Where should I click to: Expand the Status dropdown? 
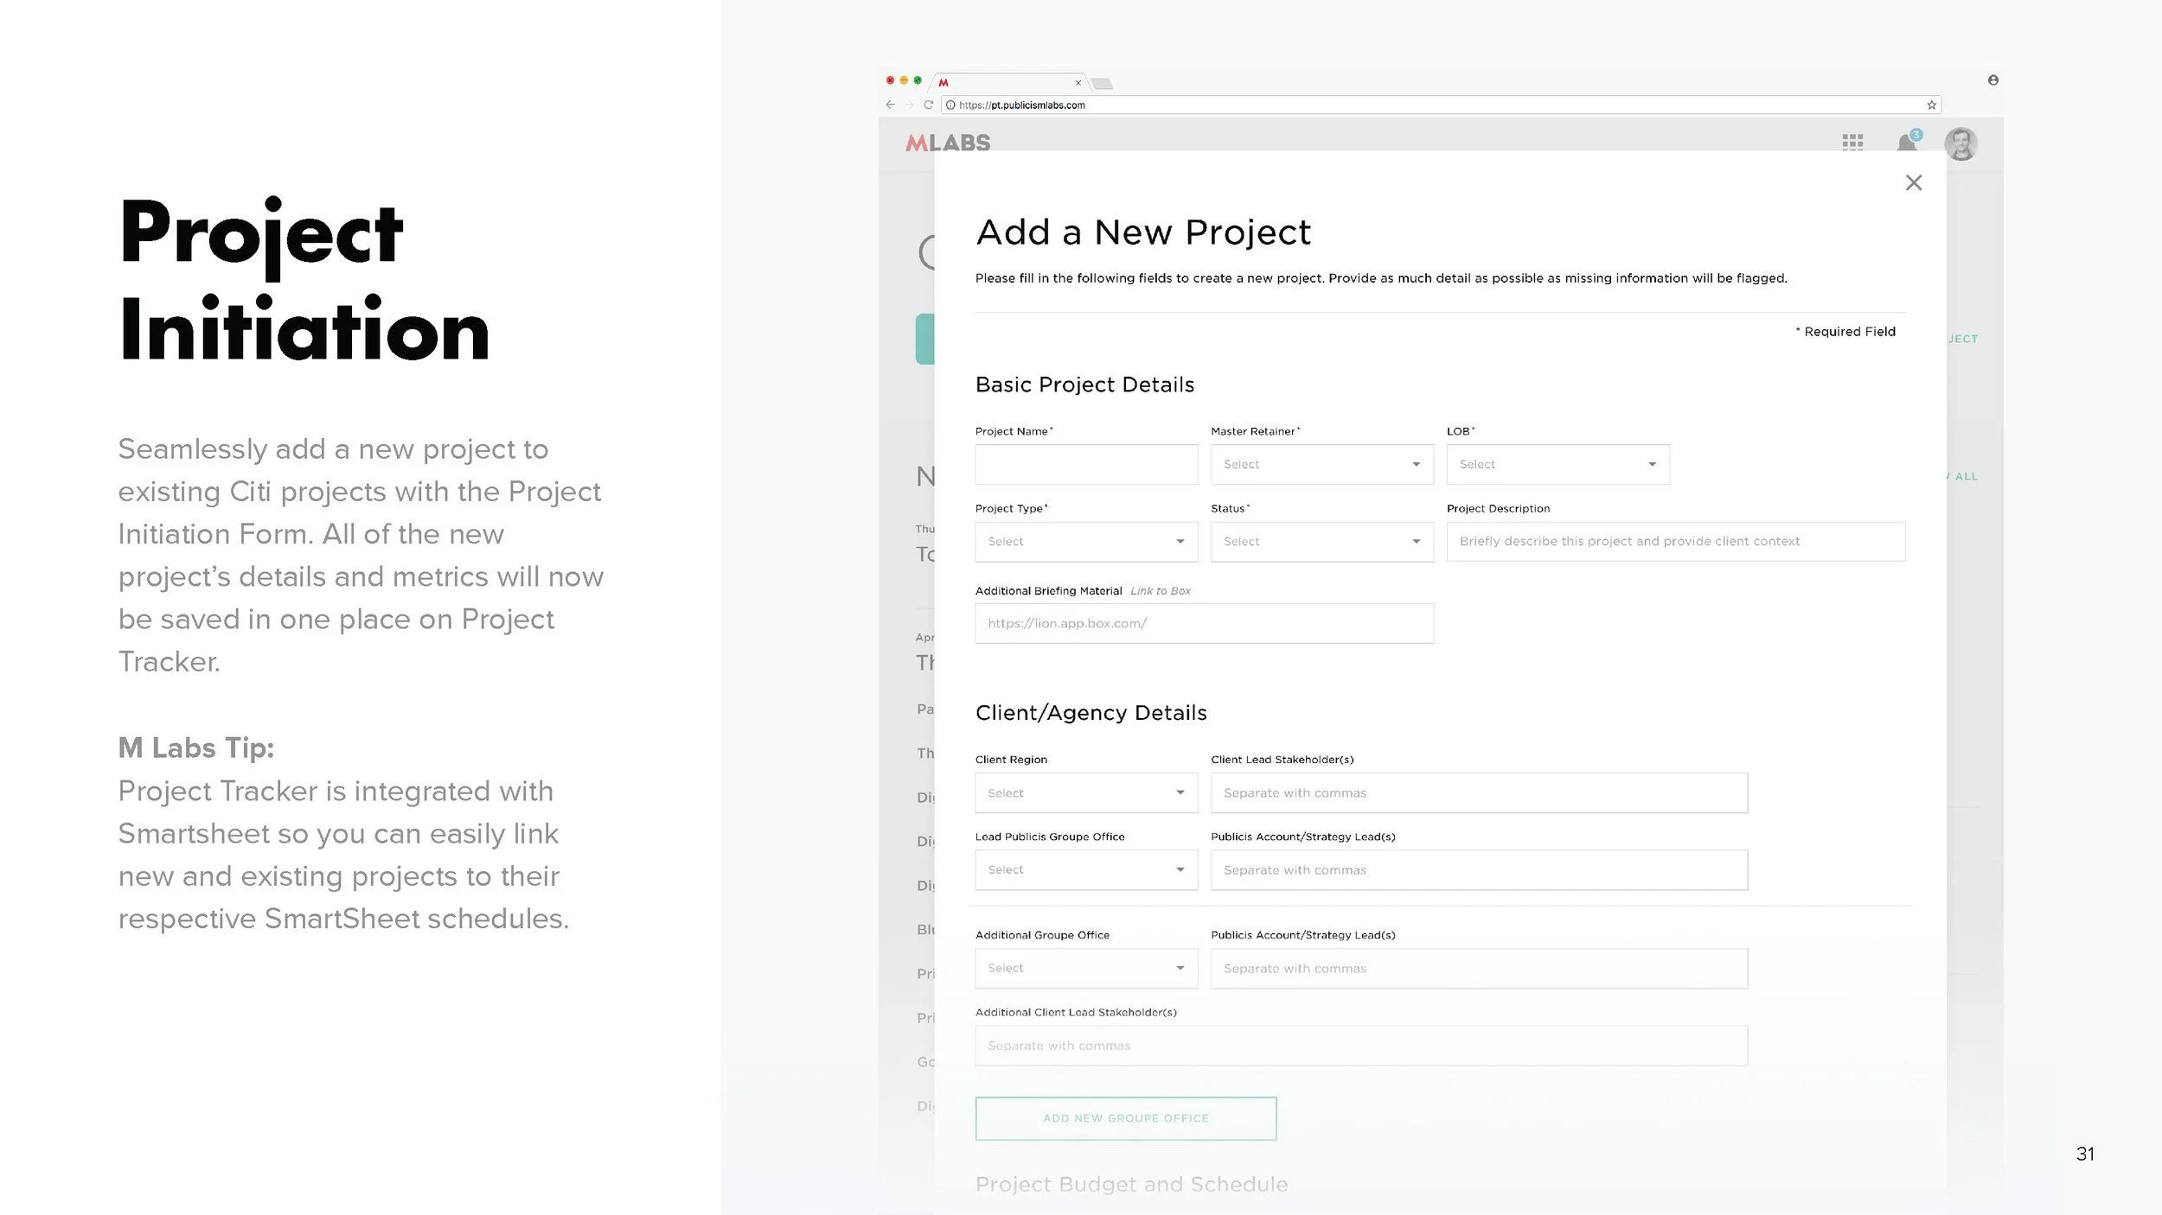(x=1321, y=542)
